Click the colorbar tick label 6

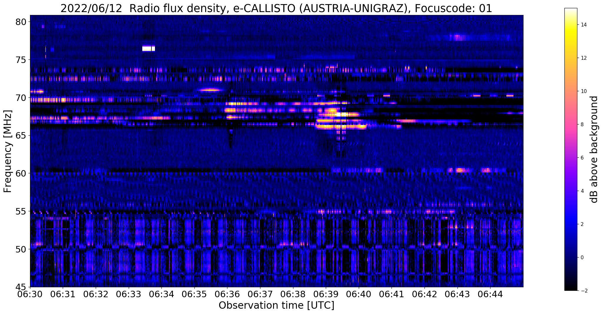(x=582, y=158)
